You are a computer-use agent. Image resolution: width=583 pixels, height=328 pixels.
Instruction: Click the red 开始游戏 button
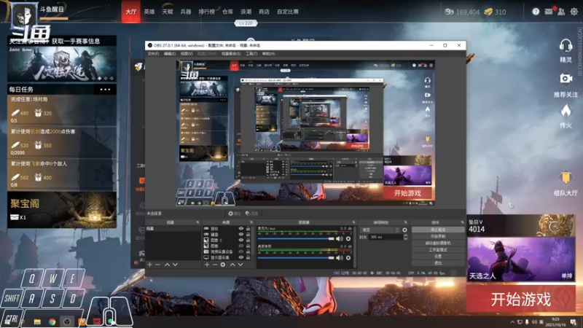tap(521, 299)
